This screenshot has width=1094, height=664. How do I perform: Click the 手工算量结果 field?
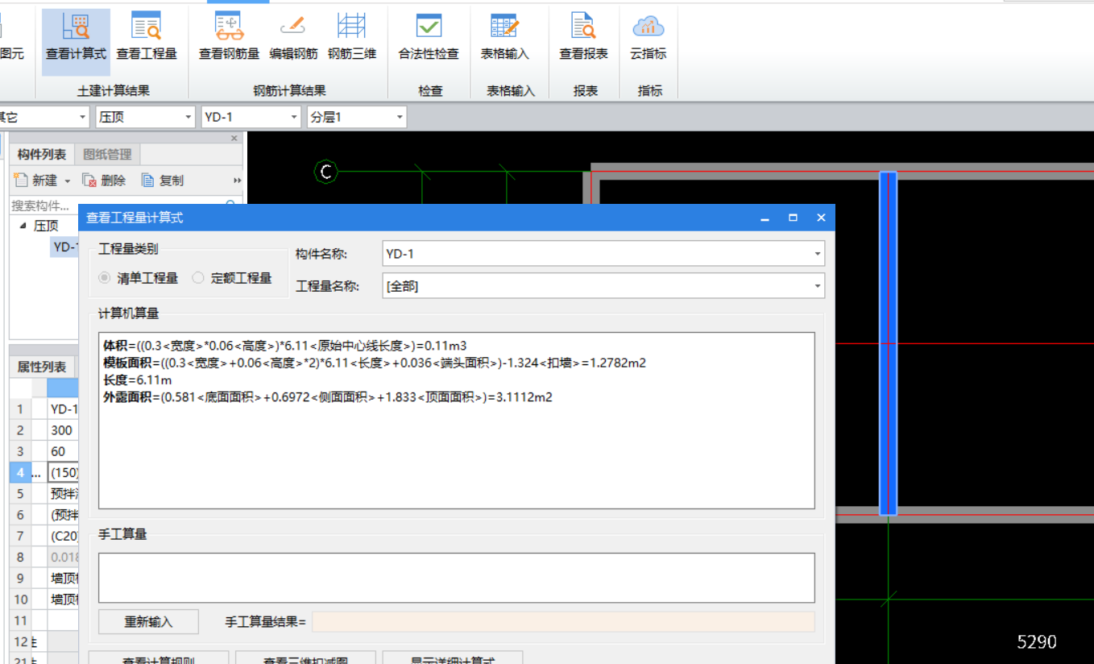563,622
